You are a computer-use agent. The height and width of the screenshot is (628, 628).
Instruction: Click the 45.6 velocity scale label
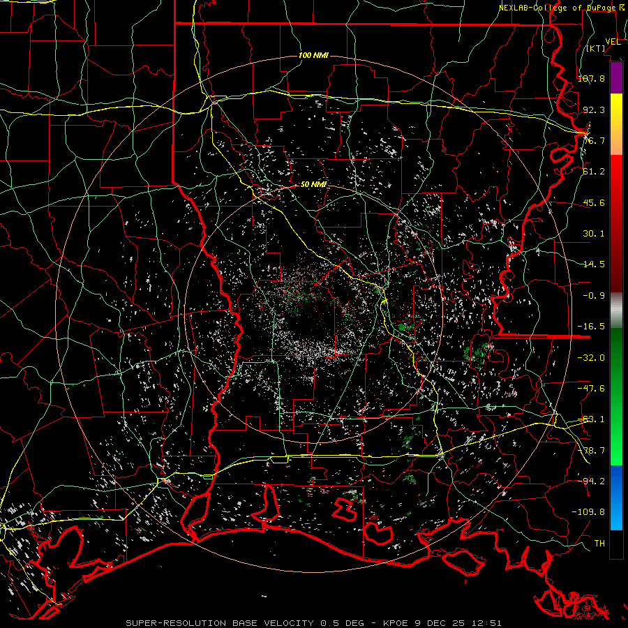[594, 202]
